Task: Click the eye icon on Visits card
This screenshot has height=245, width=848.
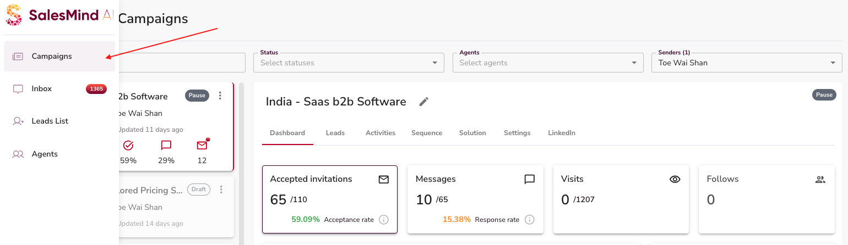Action: click(675, 179)
